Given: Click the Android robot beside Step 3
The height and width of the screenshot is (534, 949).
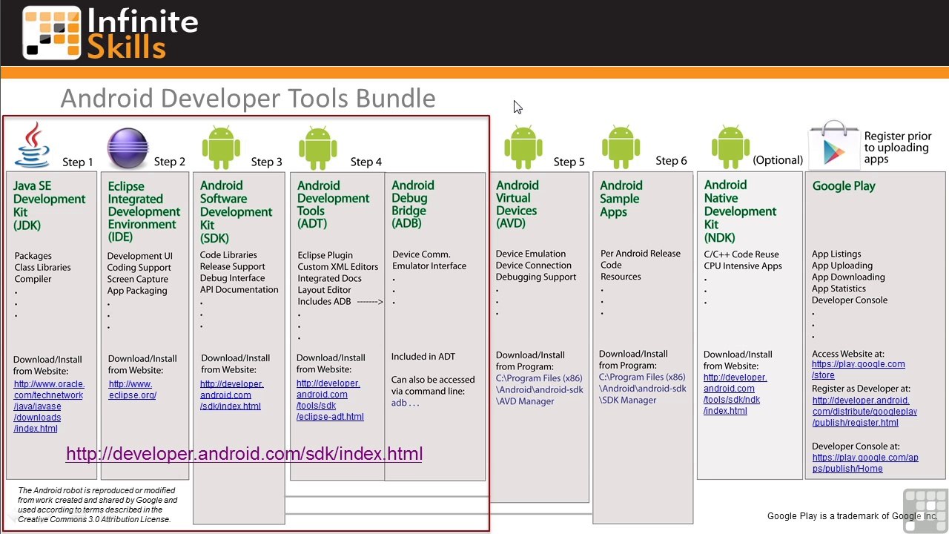Looking at the screenshot, I should [x=221, y=147].
